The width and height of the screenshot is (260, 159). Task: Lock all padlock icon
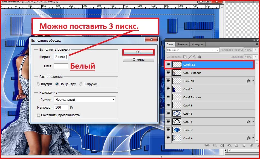coord(200,57)
